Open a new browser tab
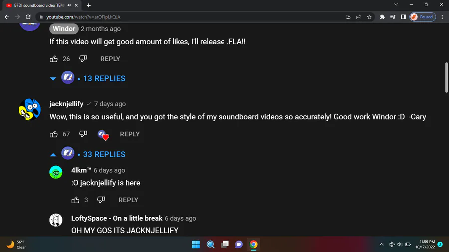The width and height of the screenshot is (449, 252). pyautogui.click(x=89, y=5)
